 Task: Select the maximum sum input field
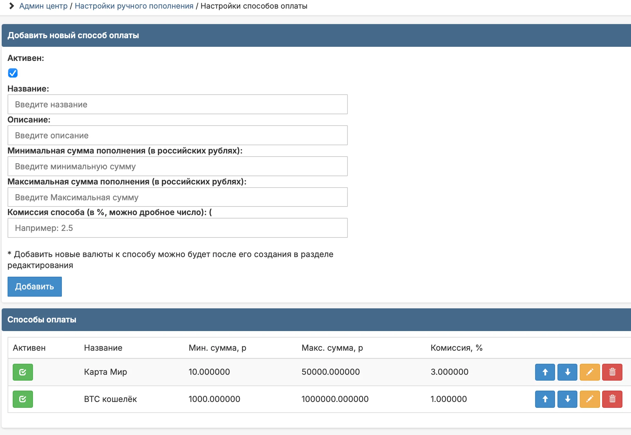178,197
